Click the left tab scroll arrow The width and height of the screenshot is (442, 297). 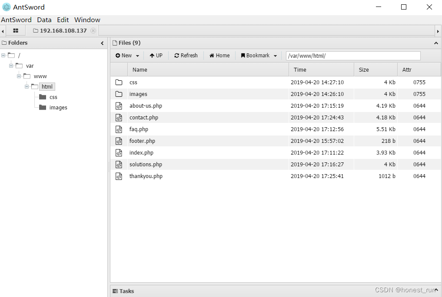tap(3, 31)
